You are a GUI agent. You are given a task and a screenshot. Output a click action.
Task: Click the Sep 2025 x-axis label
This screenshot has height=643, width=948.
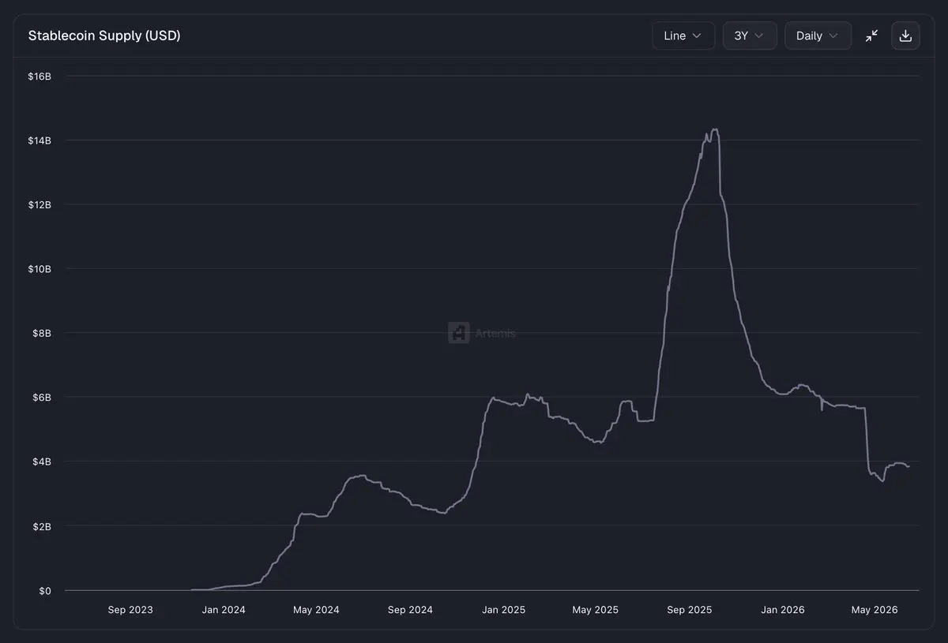coord(690,610)
